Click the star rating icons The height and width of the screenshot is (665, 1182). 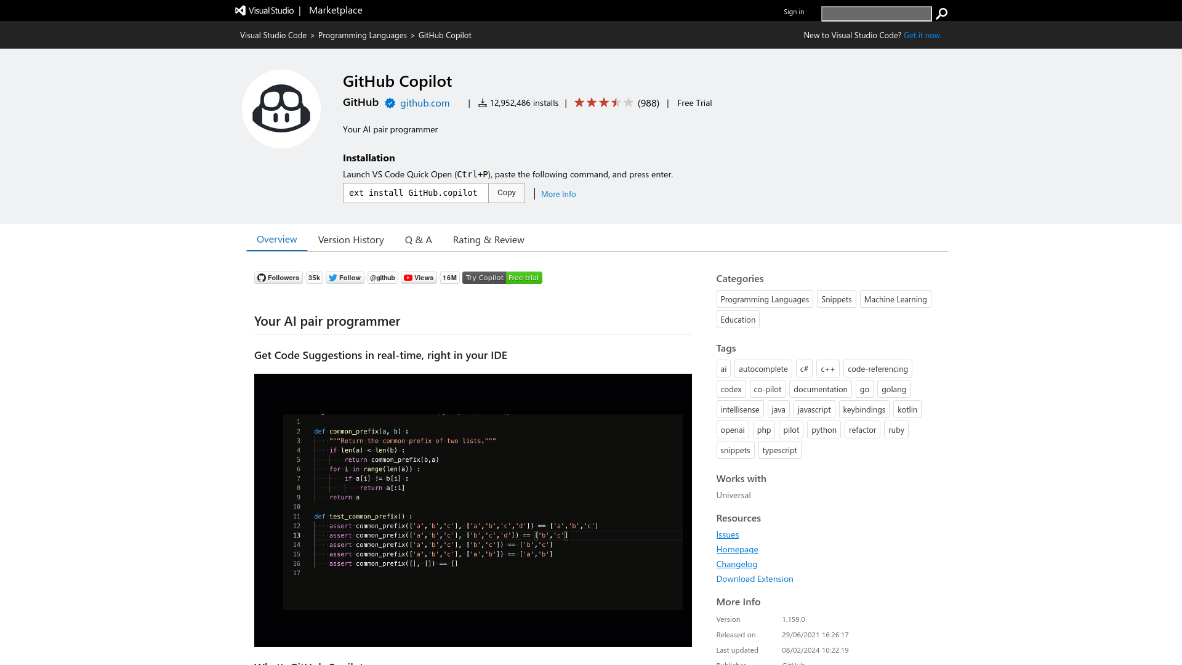[x=603, y=103]
